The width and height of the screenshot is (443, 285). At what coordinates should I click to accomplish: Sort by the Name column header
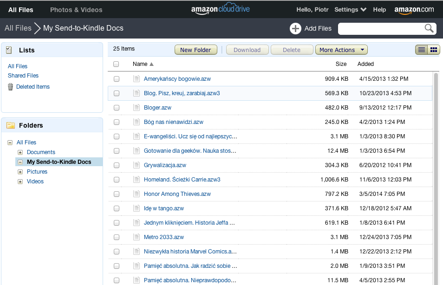click(143, 64)
